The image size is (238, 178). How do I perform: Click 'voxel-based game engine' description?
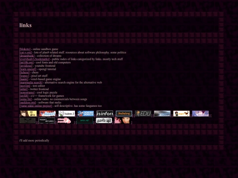(46, 79)
